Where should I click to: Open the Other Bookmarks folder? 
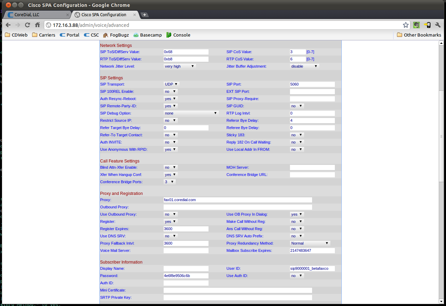tap(419, 35)
